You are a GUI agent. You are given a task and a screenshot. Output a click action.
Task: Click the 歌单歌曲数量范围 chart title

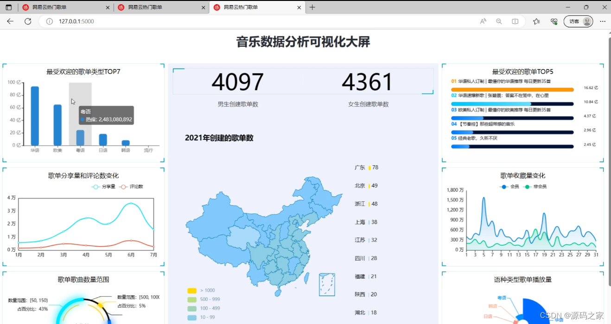tap(83, 280)
